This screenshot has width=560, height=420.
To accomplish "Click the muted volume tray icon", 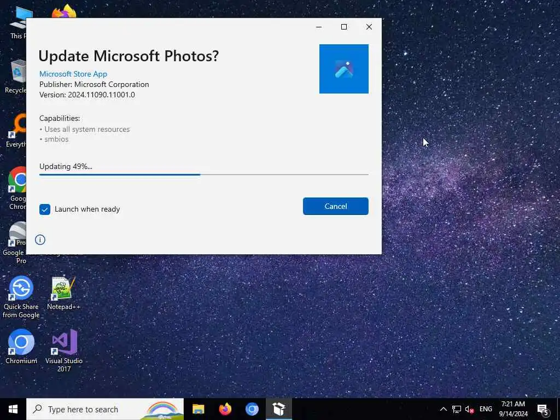I will coord(469,409).
